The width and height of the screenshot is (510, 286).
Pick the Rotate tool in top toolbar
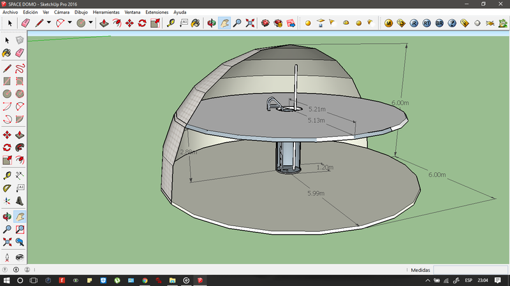pyautogui.click(x=142, y=23)
